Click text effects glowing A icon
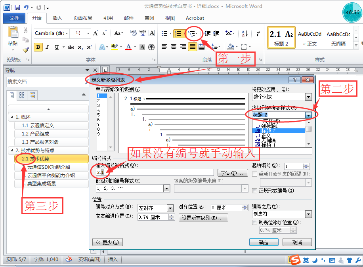363x267 pixels. (x=102, y=47)
